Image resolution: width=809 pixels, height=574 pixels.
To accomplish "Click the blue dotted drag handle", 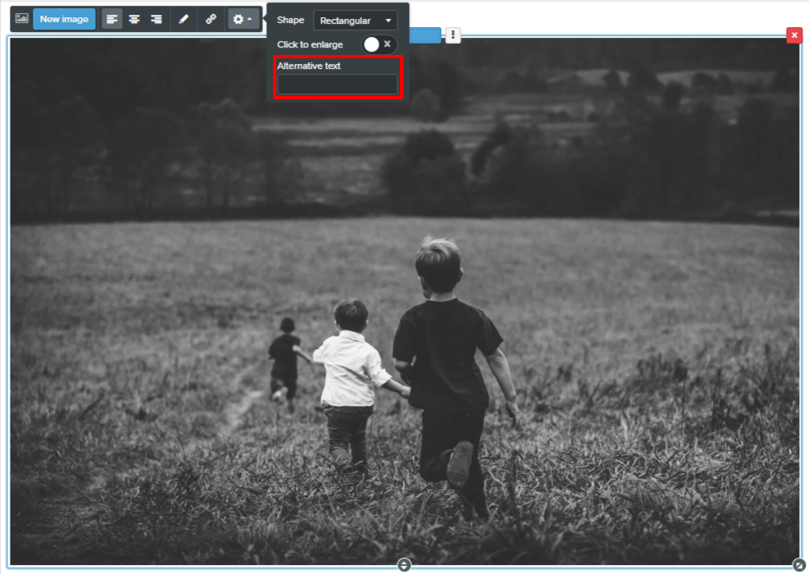I will click(x=425, y=34).
